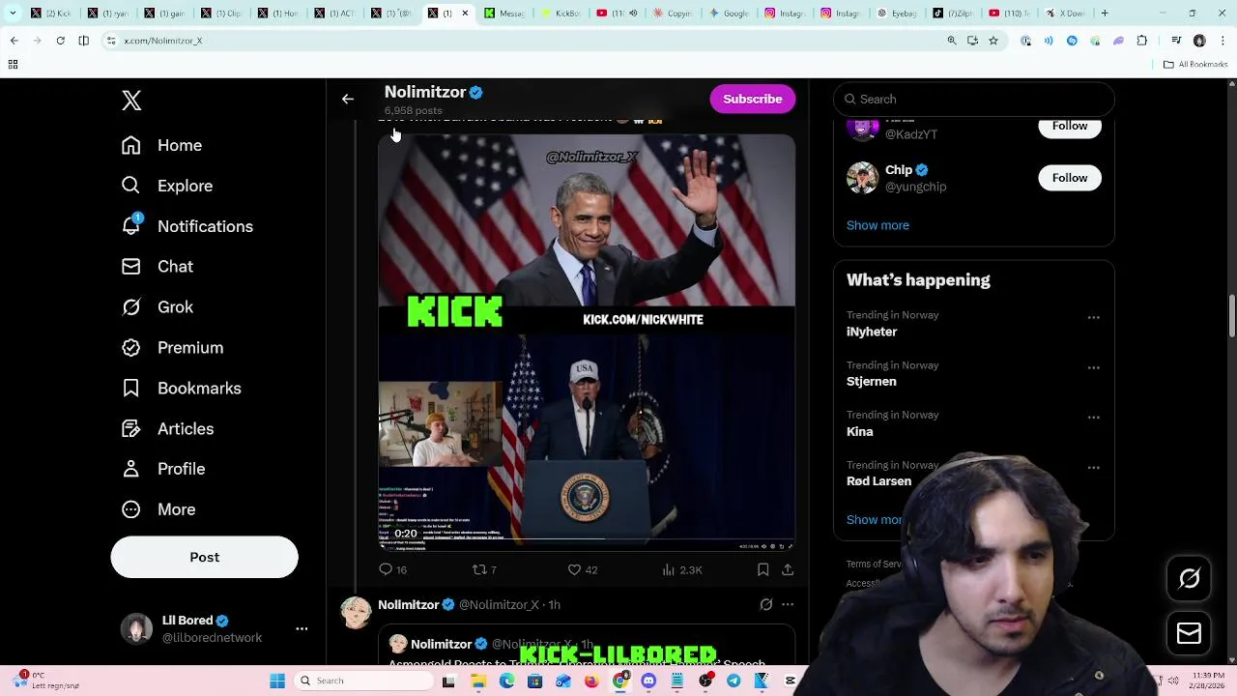
Task: Go back using the profile back arrow
Action: click(348, 99)
